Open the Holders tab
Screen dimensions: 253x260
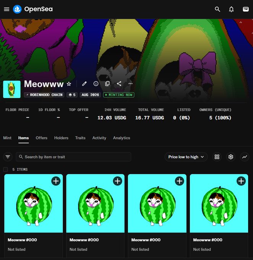(61, 138)
